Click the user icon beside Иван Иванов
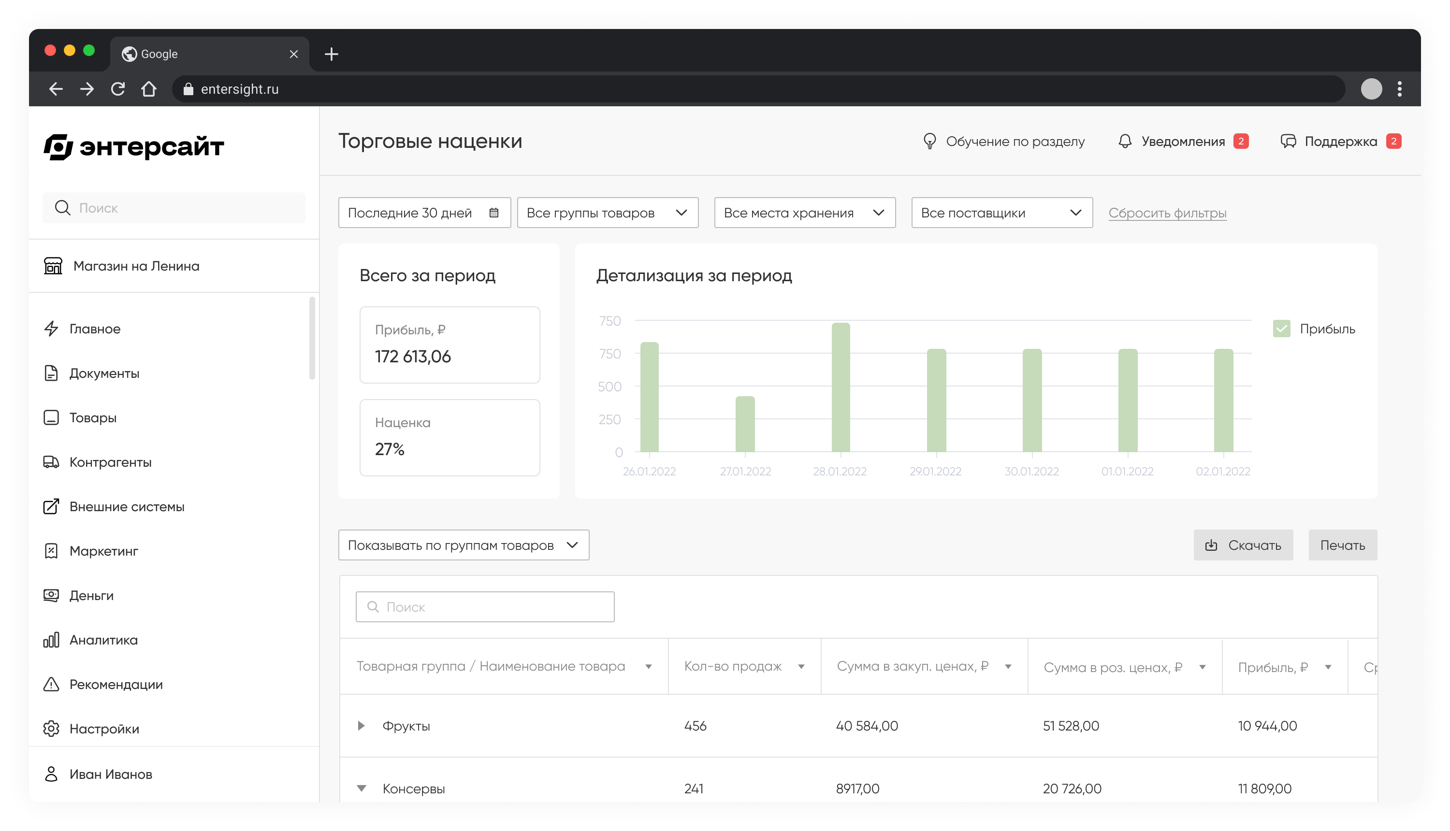The height and width of the screenshot is (831, 1450). click(x=51, y=774)
